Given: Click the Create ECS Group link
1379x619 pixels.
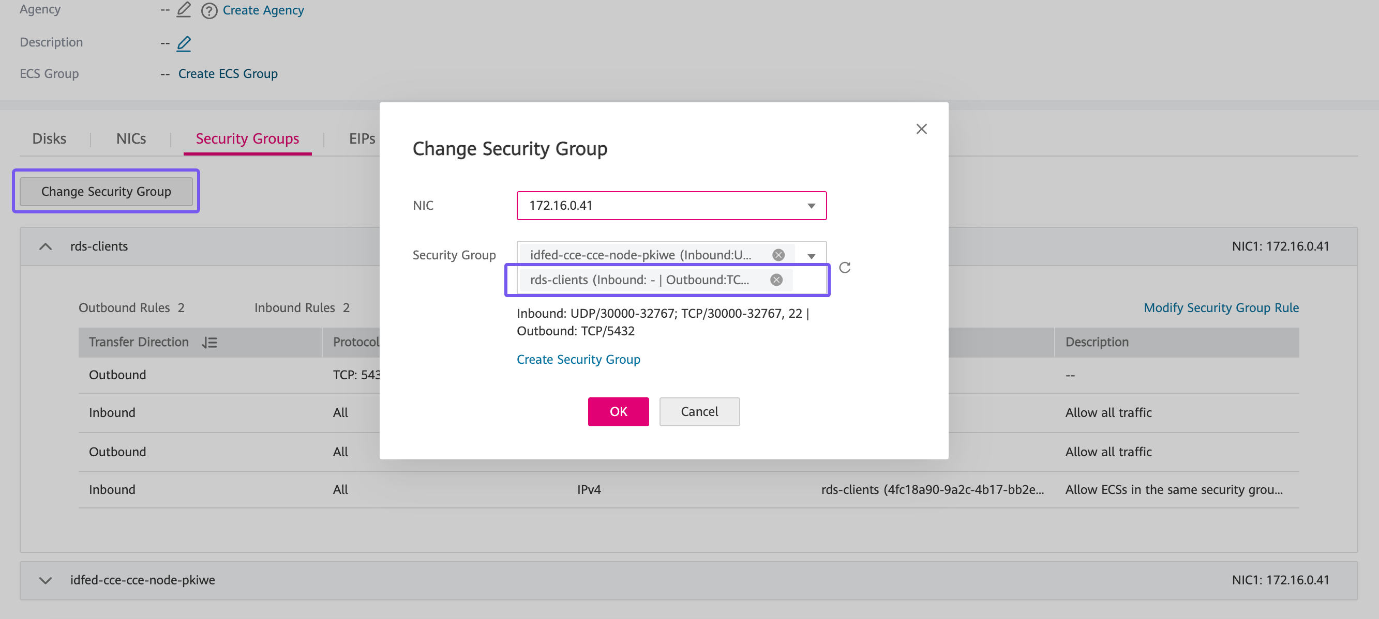Looking at the screenshot, I should (x=228, y=74).
